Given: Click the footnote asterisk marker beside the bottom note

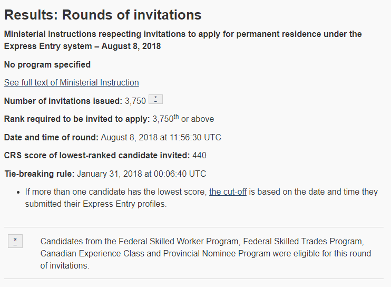Looking at the screenshot, I should 15,242.
